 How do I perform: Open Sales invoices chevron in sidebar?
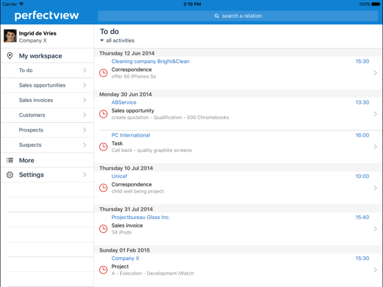click(x=85, y=100)
